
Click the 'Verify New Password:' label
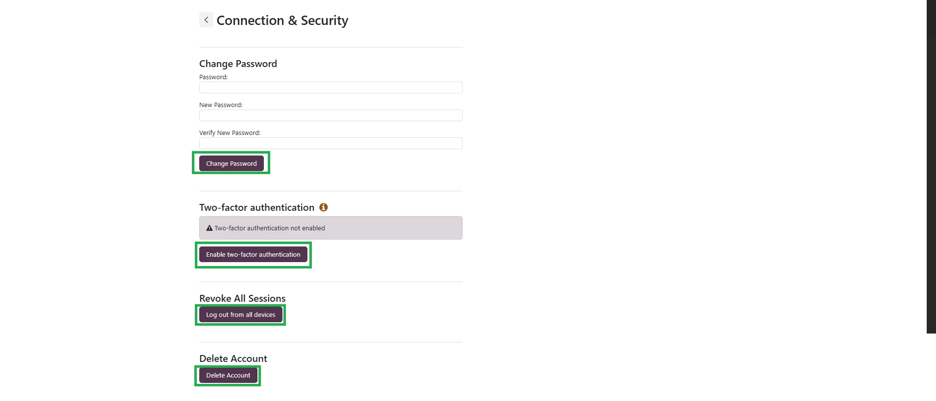tap(230, 133)
